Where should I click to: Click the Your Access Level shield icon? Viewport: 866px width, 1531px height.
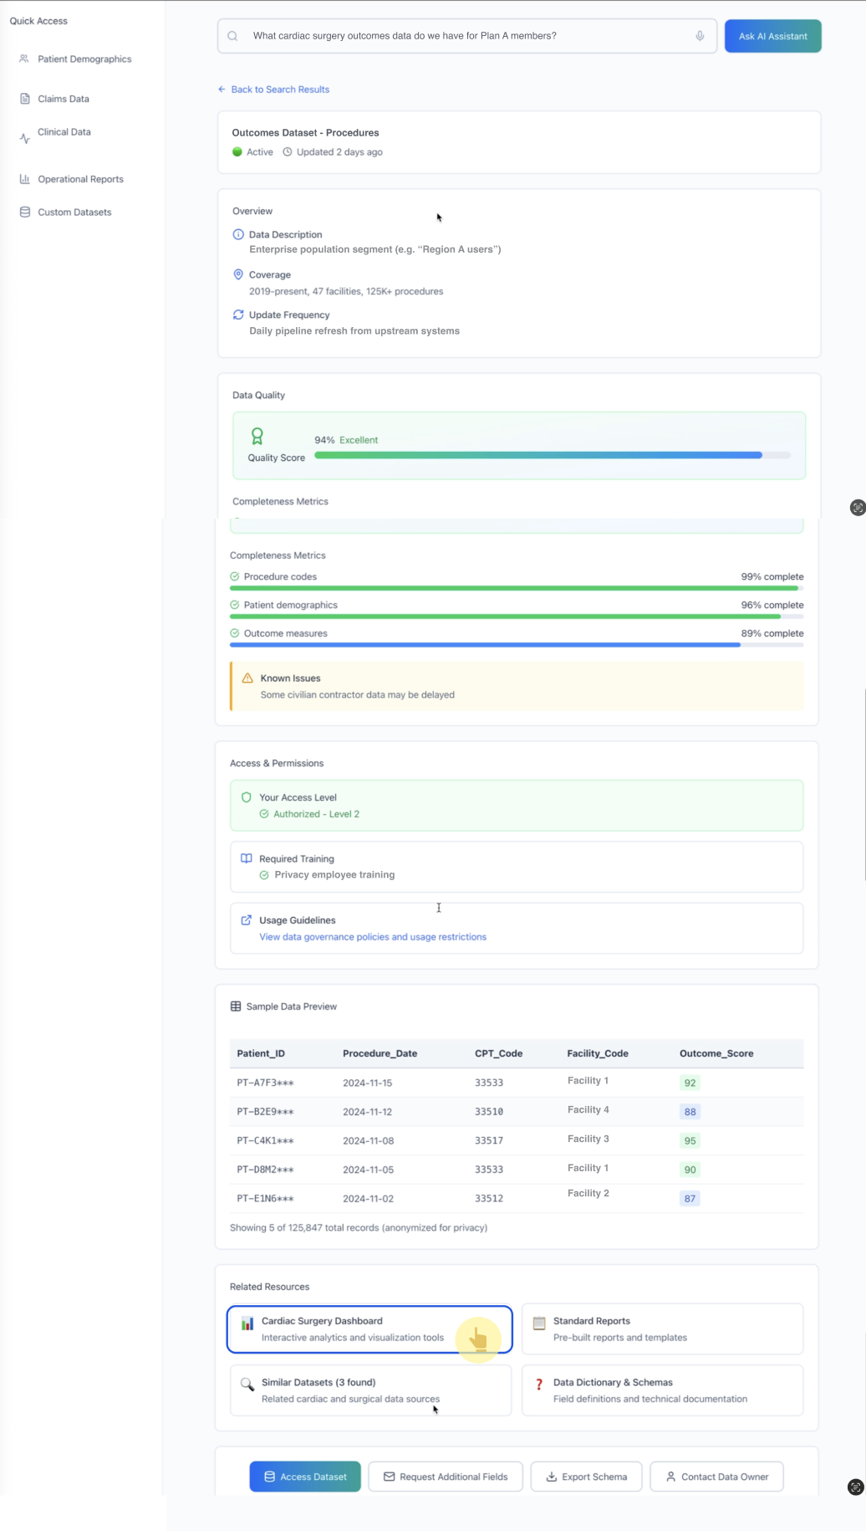coord(247,797)
